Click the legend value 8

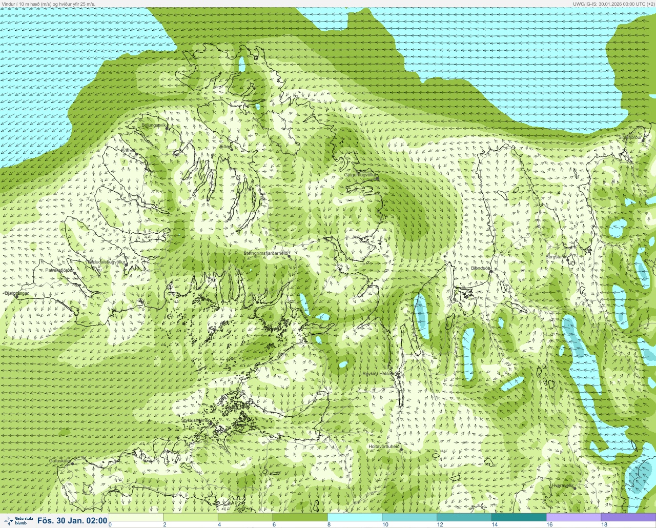click(329, 524)
